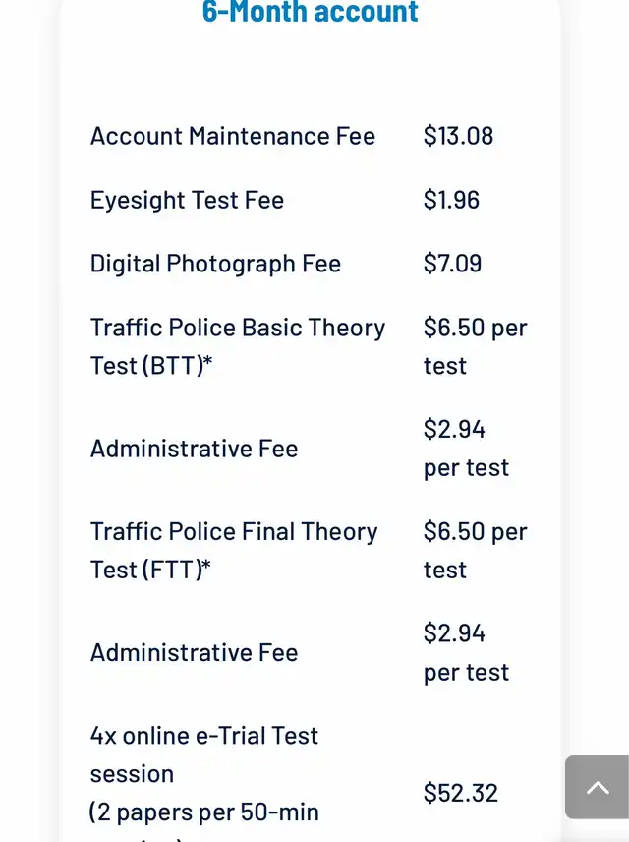Select the Eyesight Test Fee row label

(x=187, y=200)
